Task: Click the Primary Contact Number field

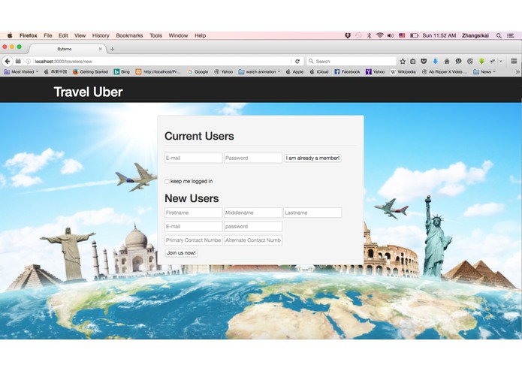Action: [194, 240]
